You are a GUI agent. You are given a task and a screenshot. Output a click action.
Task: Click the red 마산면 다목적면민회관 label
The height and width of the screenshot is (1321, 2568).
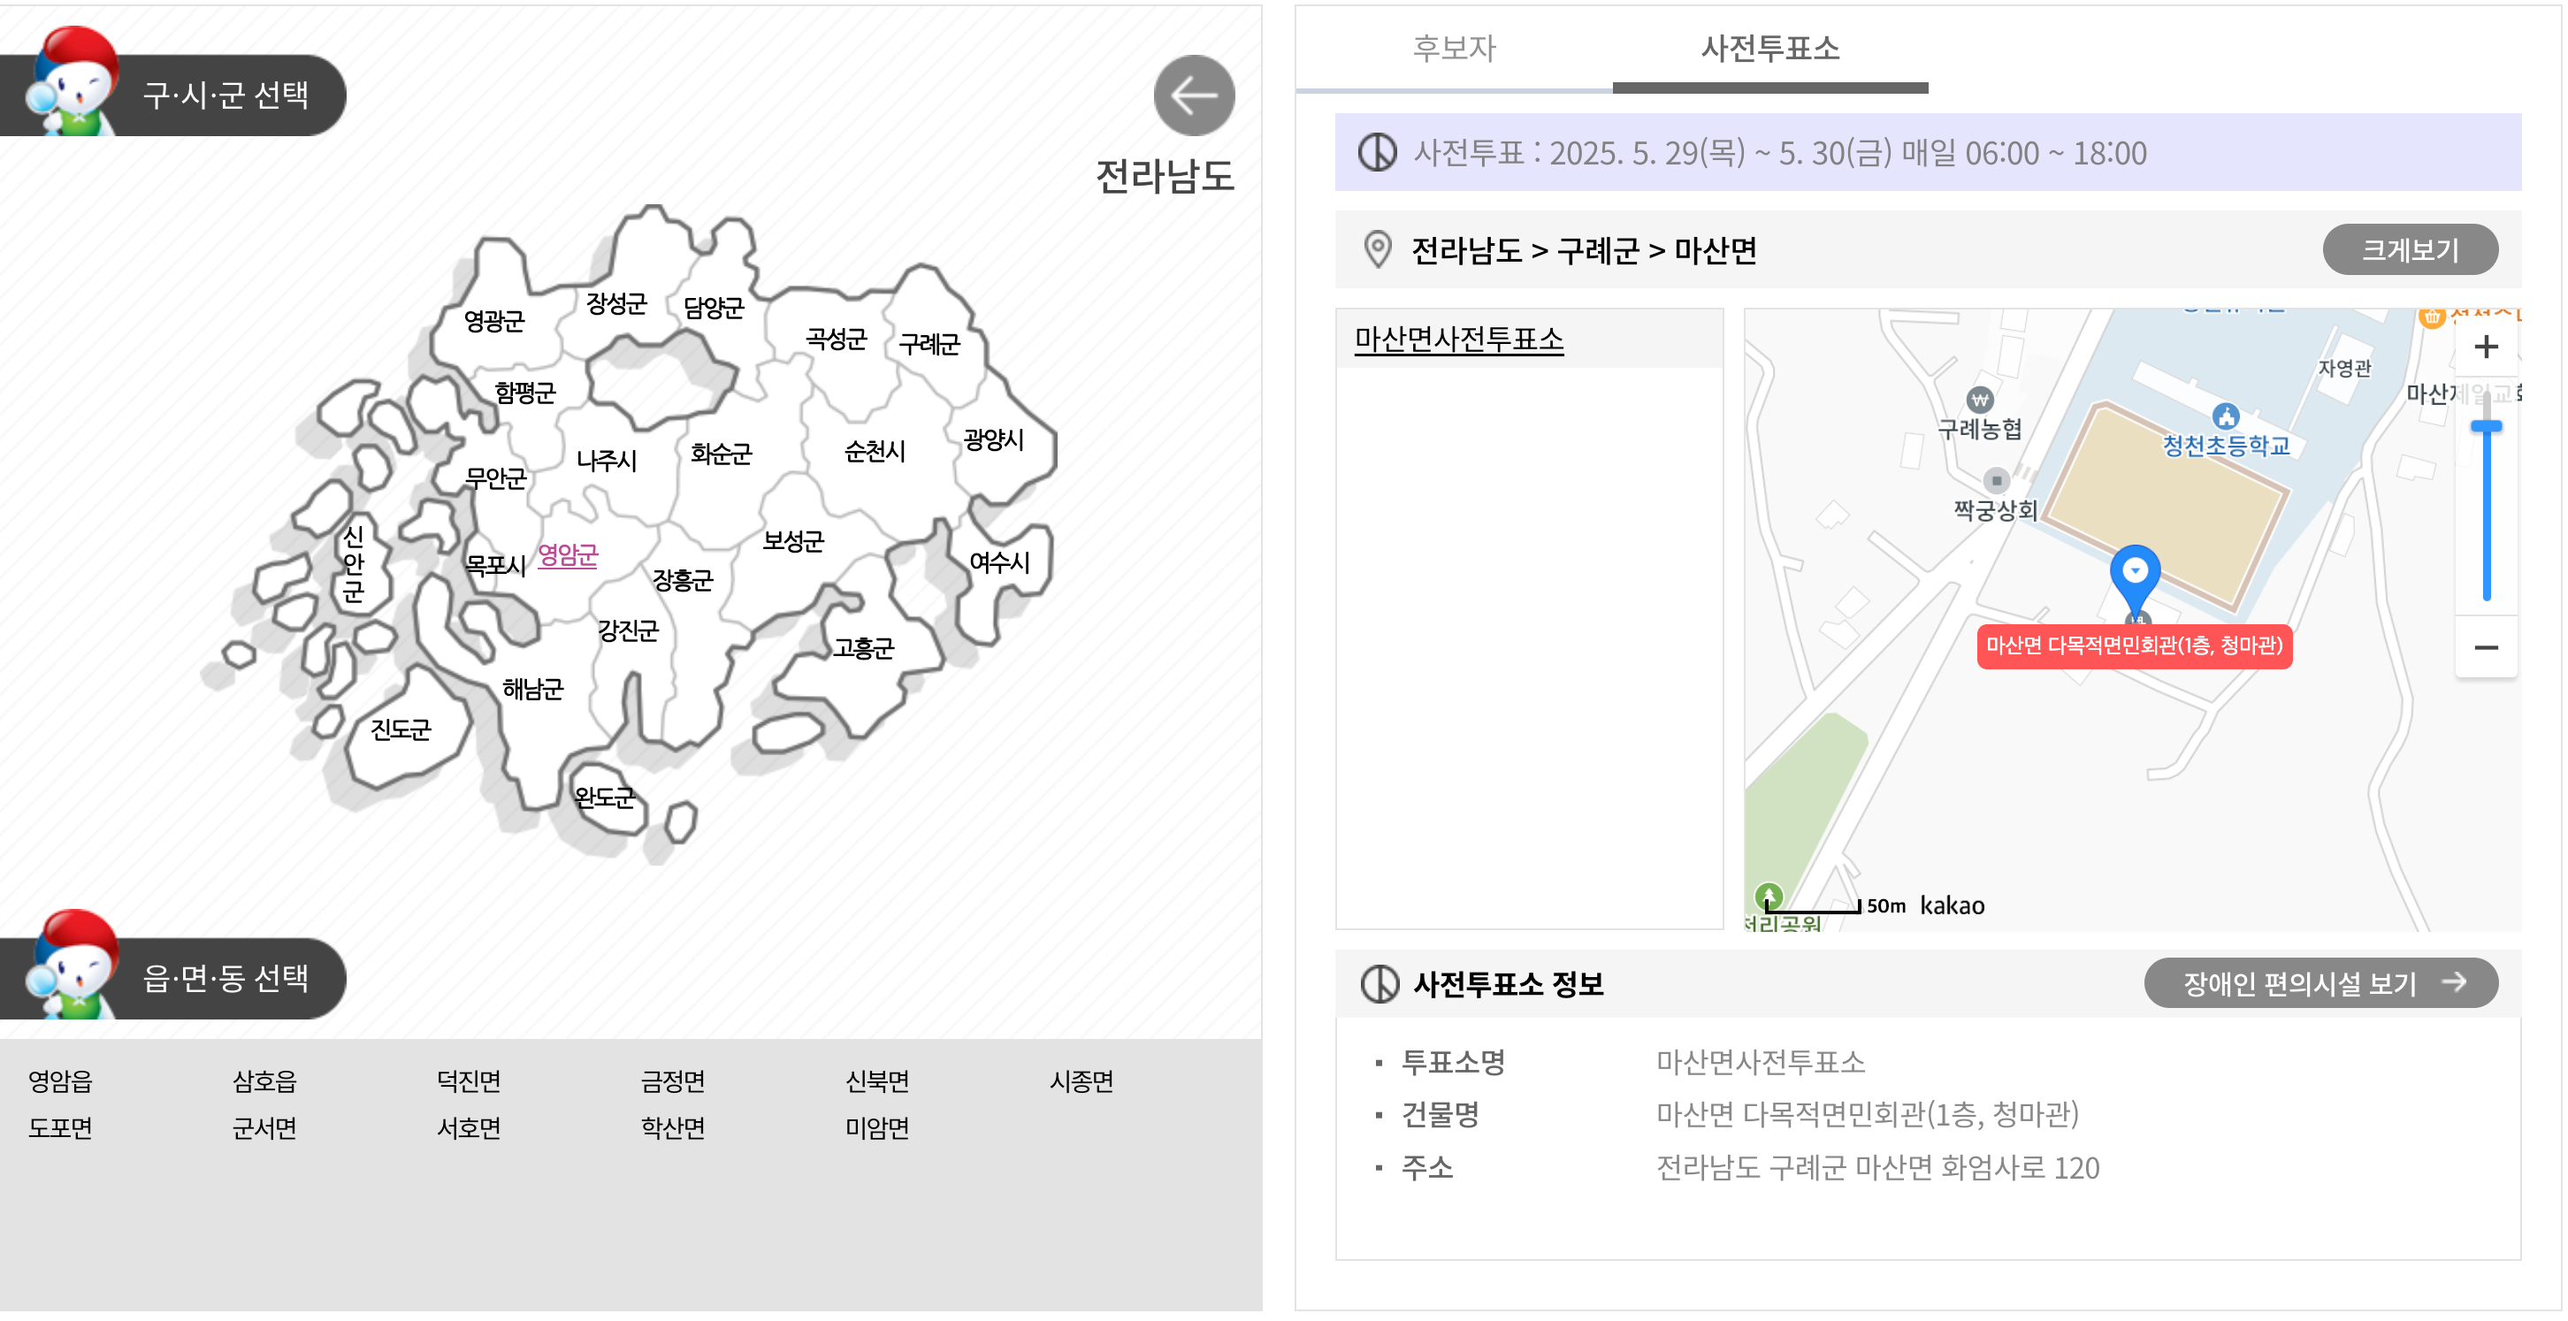[x=2135, y=646]
